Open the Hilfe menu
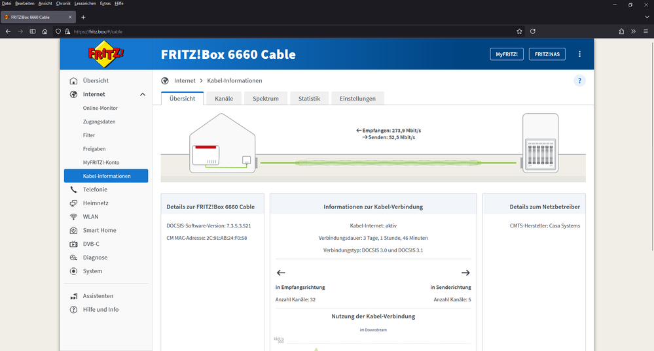Screen dimensions: 654x351 point(119,3)
